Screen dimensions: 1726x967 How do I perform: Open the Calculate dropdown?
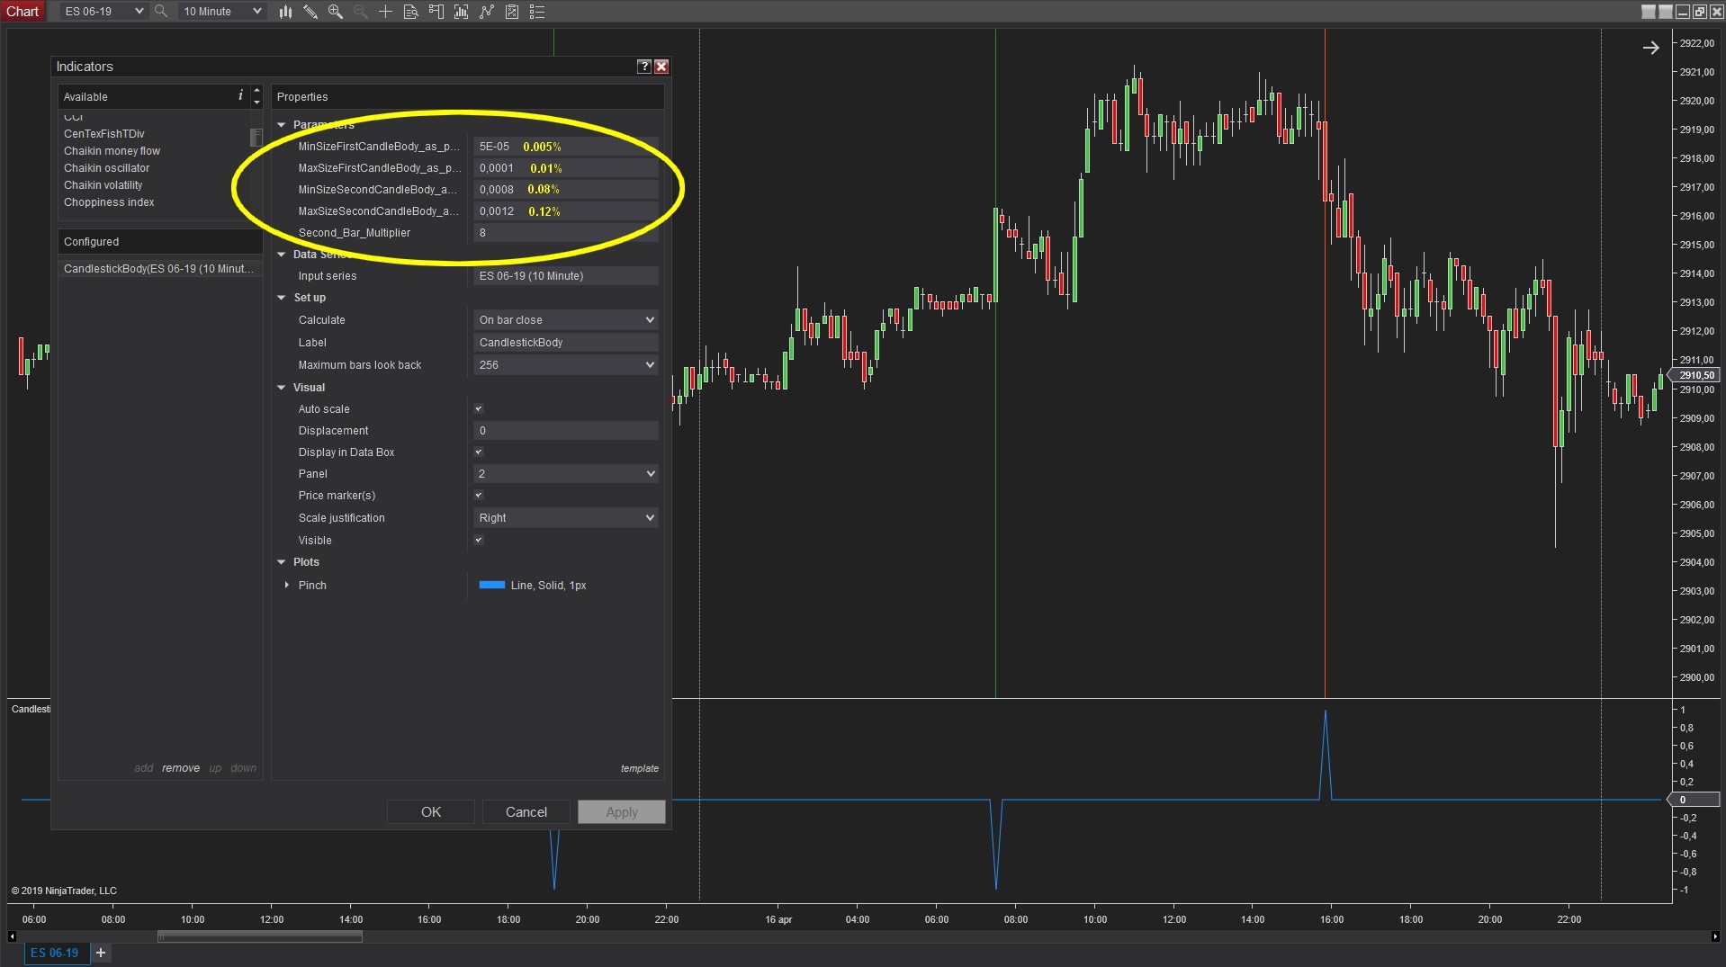pos(566,320)
